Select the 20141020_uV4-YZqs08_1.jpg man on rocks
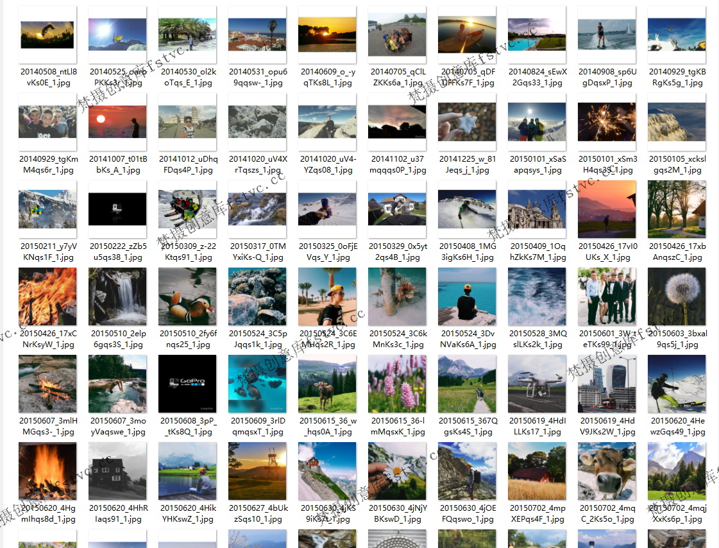This screenshot has width=719, height=548. (327, 122)
